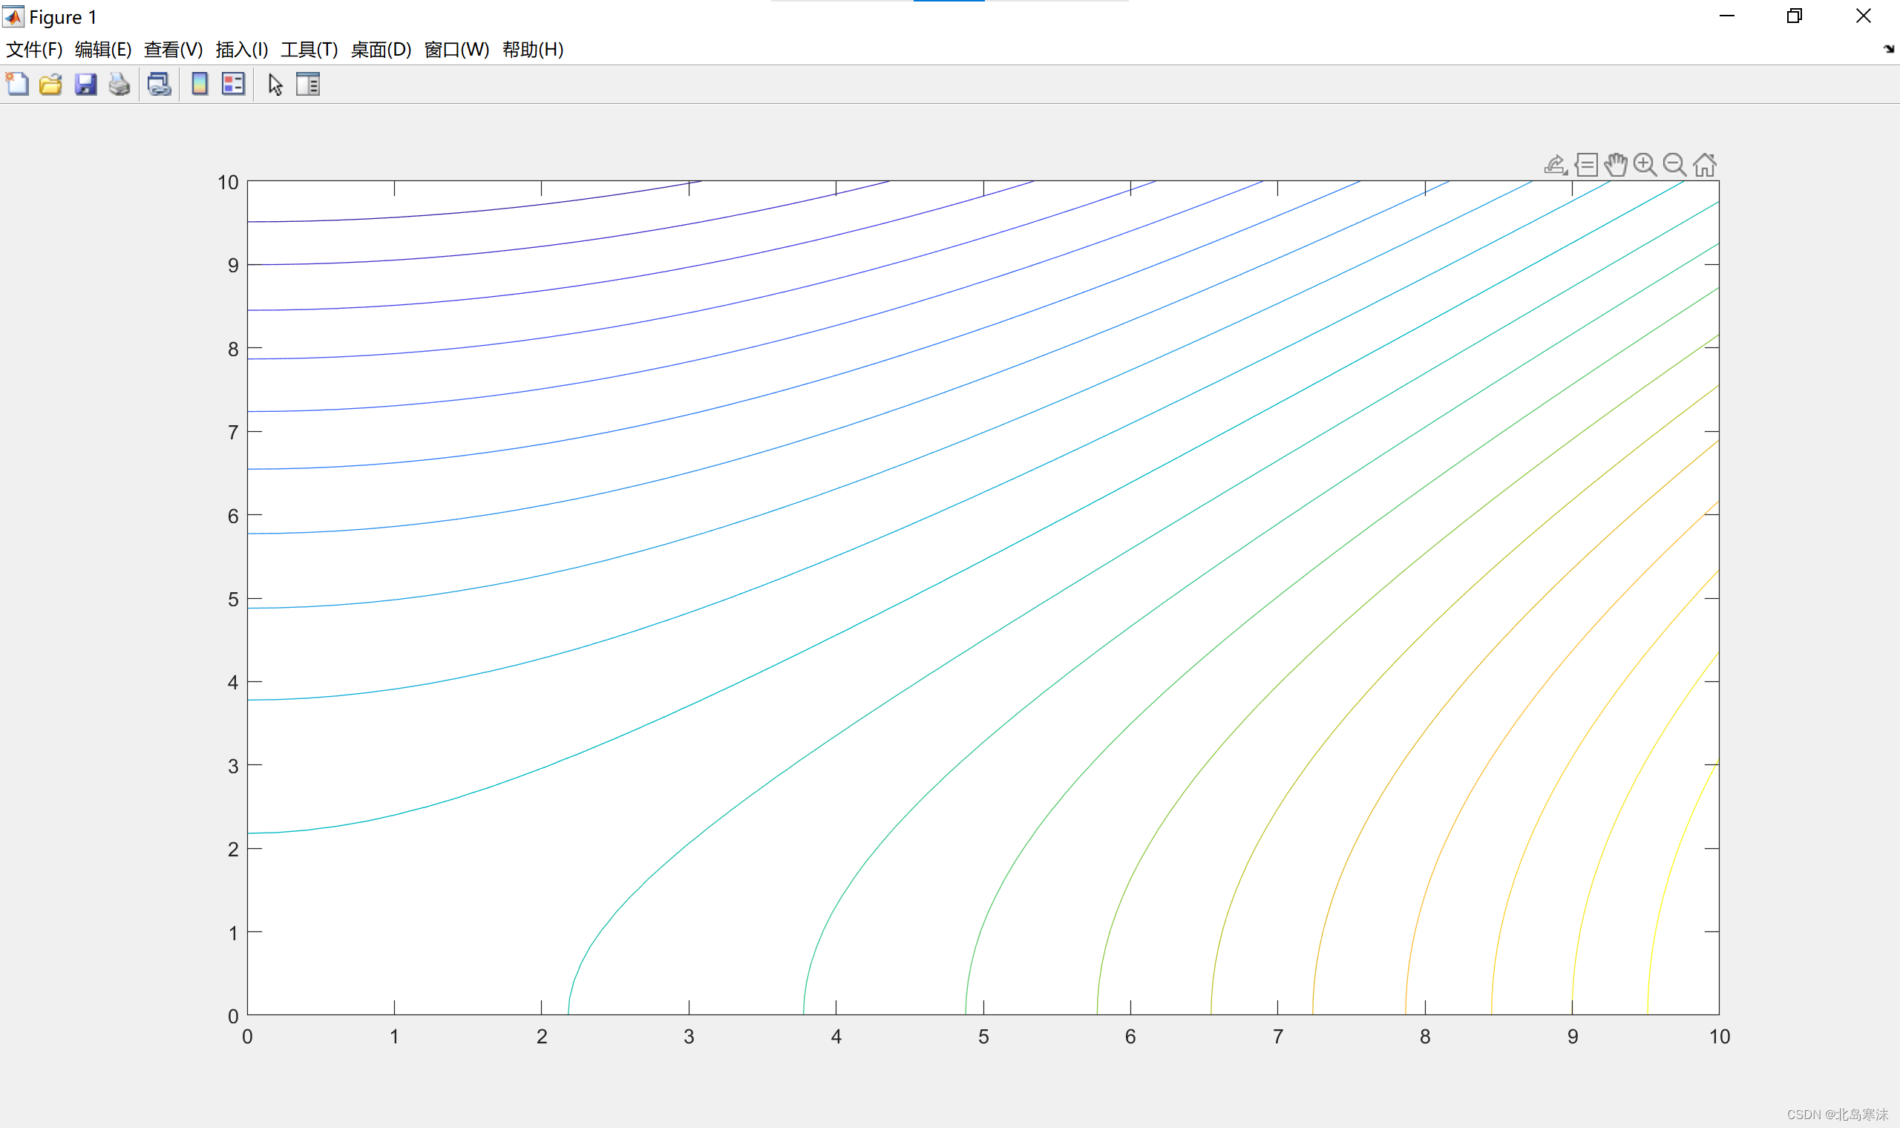1900x1128 pixels.
Task: Open the 文件(F) menu
Action: tap(34, 50)
